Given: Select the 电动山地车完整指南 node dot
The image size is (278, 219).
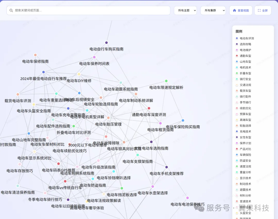Looking at the screenshot, I should tap(29, 134).
